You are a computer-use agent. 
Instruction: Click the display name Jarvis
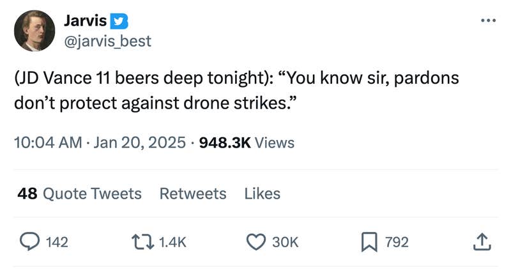tap(86, 21)
